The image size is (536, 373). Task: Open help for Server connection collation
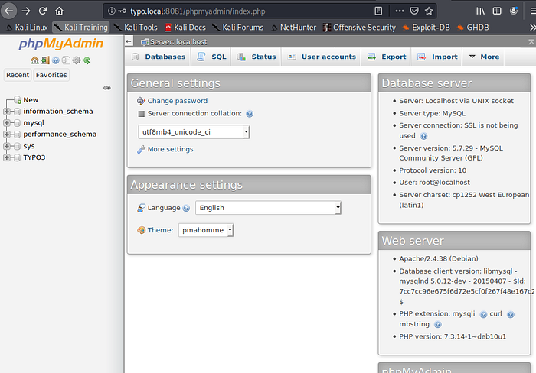point(250,114)
